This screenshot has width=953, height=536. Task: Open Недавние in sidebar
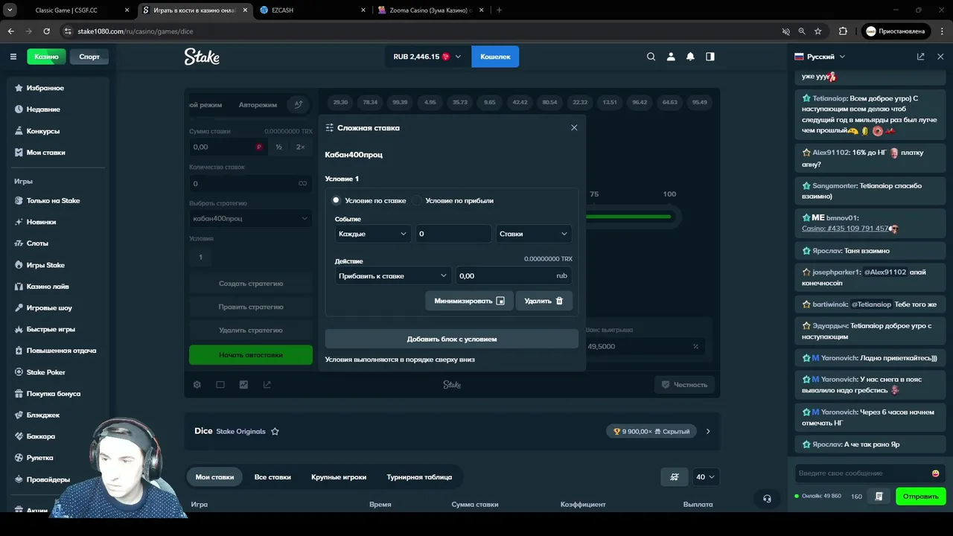click(x=43, y=109)
